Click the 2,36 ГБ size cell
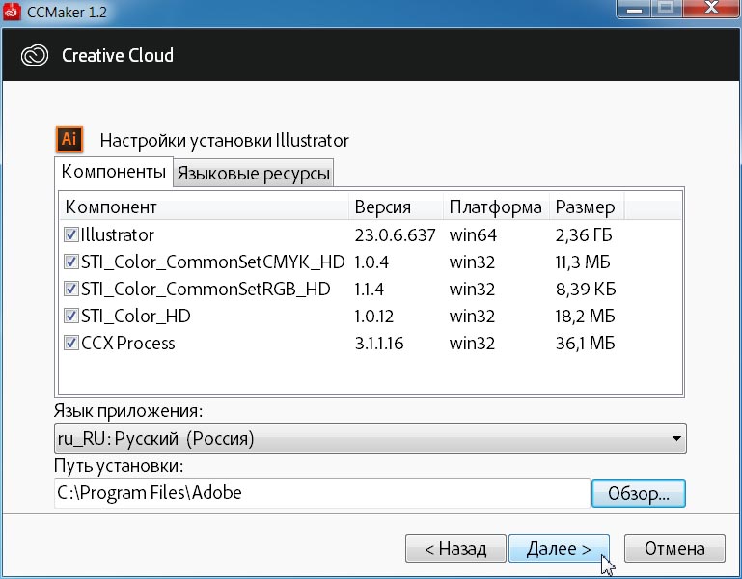Screen dimensions: 742x579 click(x=584, y=234)
